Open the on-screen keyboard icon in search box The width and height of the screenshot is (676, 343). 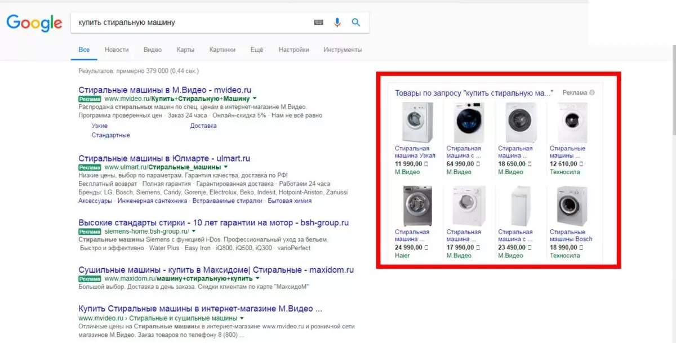point(319,23)
